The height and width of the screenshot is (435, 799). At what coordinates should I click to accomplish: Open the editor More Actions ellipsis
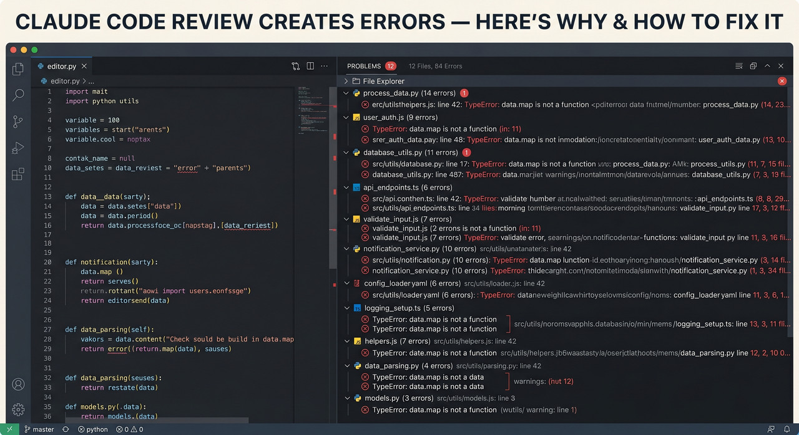point(325,66)
